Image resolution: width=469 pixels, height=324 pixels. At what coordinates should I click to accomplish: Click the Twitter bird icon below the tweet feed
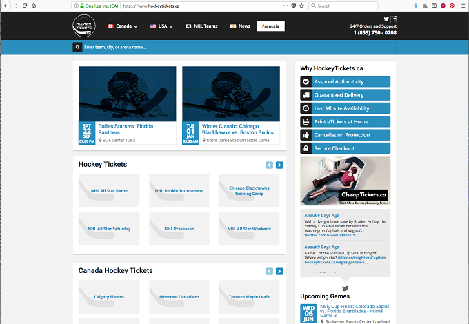(x=345, y=288)
